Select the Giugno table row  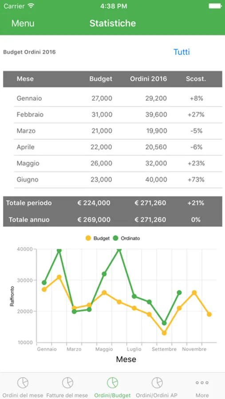point(118,180)
